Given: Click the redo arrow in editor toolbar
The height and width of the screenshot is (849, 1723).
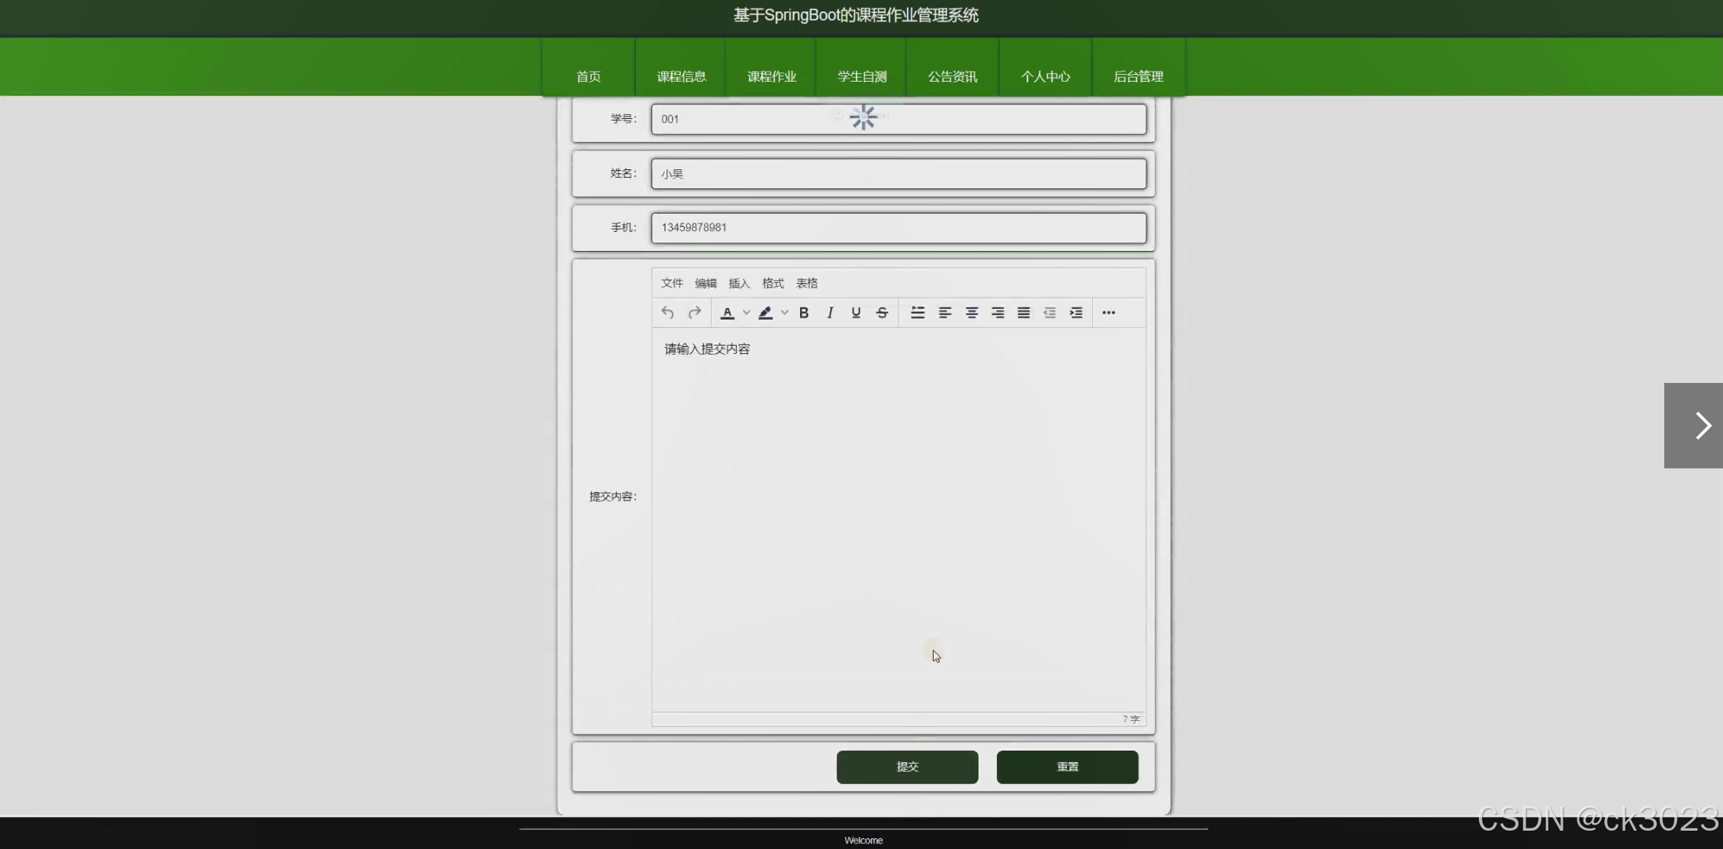Looking at the screenshot, I should pos(694,313).
